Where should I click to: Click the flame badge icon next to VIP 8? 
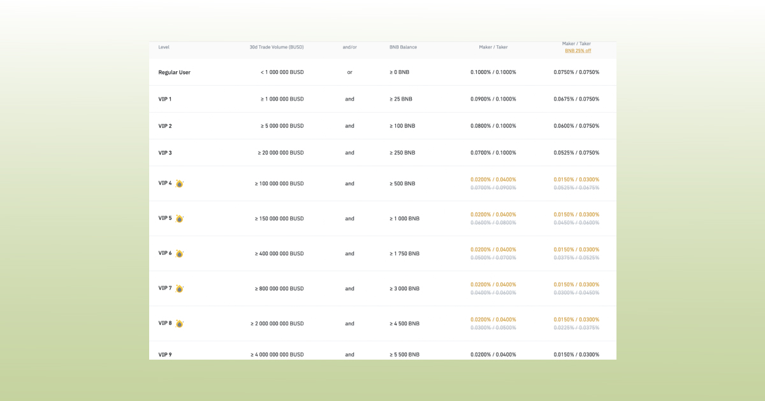(179, 323)
